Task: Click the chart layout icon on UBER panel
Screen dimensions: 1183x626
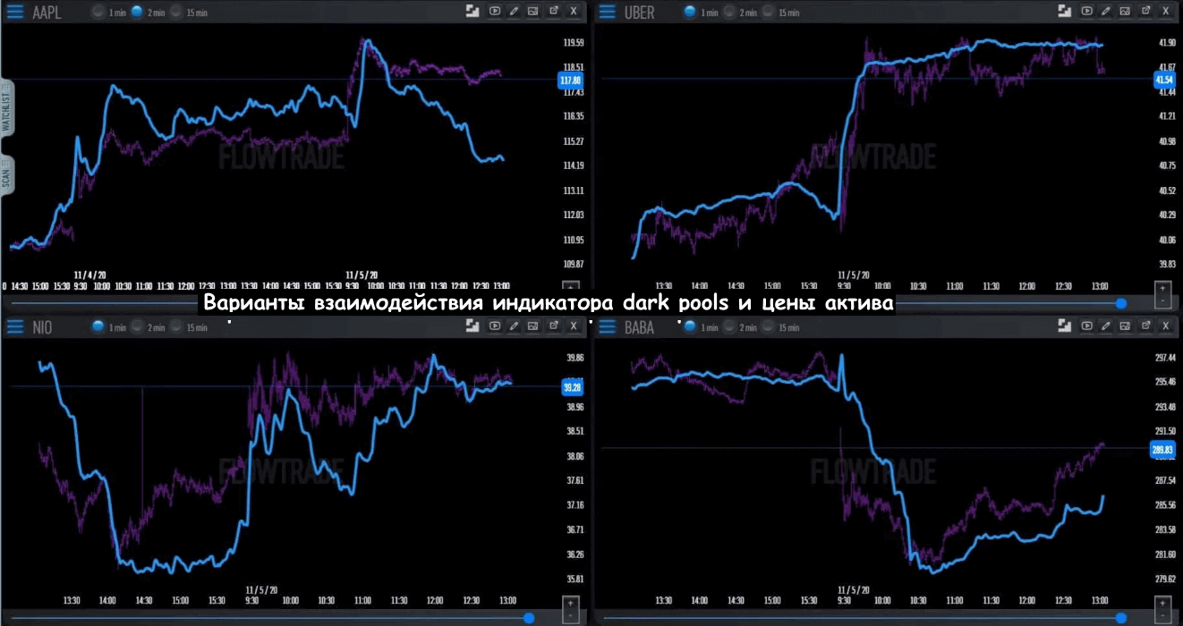Action: 1065,12
